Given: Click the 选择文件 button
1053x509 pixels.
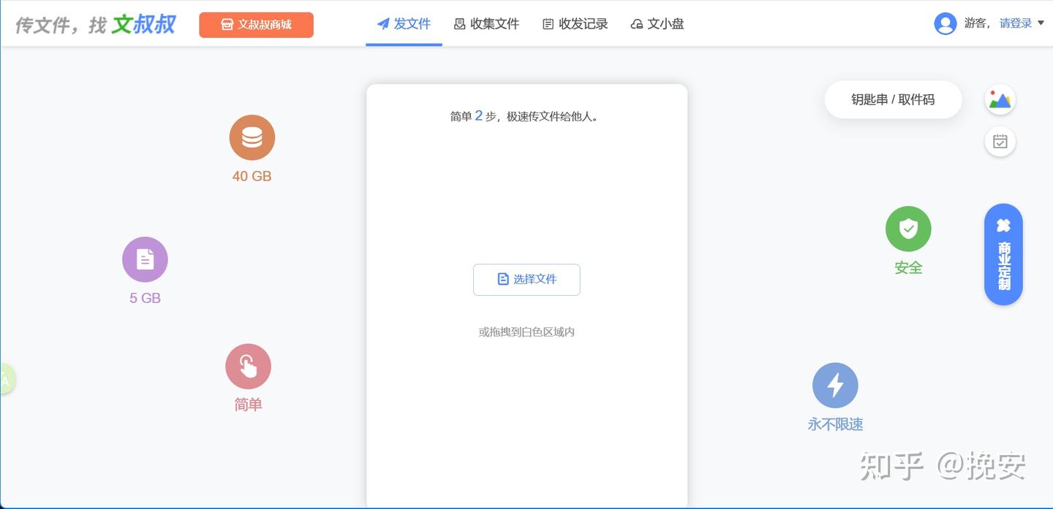Looking at the screenshot, I should (526, 280).
